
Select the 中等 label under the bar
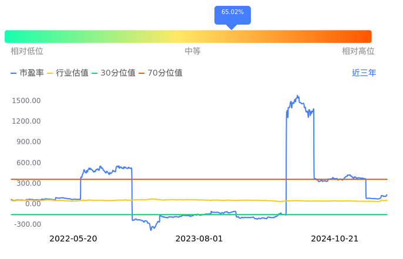pyautogui.click(x=193, y=52)
